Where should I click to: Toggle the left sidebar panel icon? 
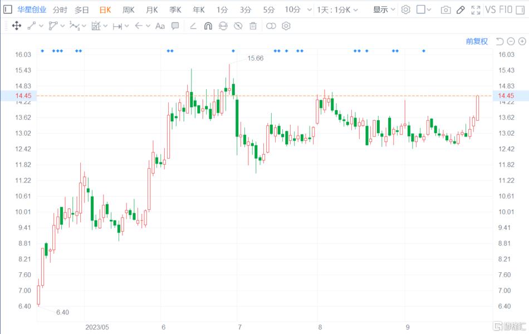click(x=7, y=9)
